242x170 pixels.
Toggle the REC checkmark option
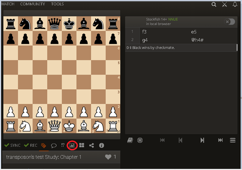pos(31,145)
